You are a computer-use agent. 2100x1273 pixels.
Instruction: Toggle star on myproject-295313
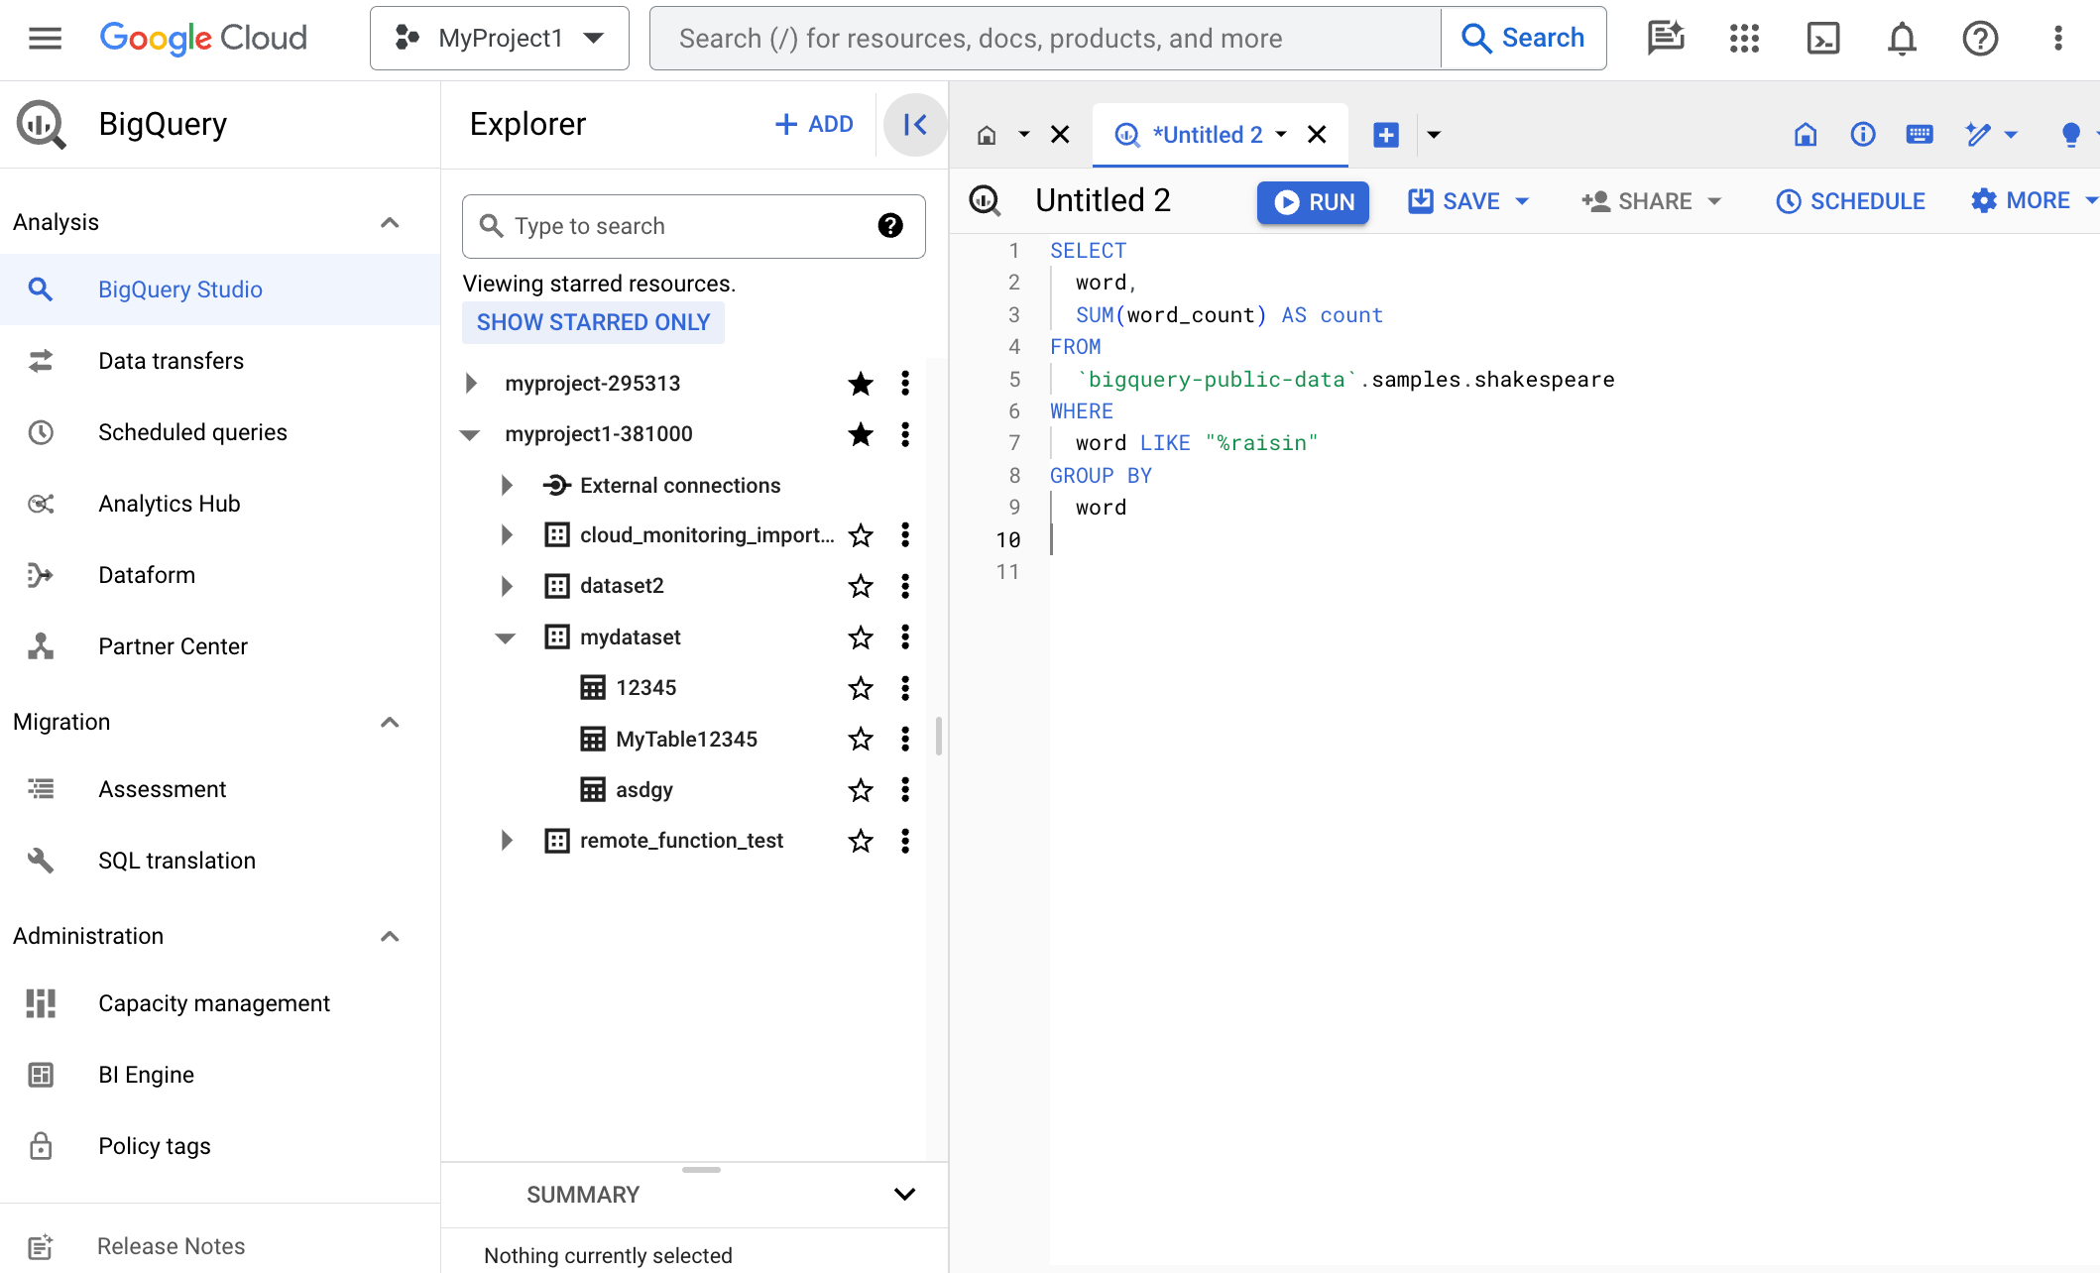pyautogui.click(x=860, y=383)
